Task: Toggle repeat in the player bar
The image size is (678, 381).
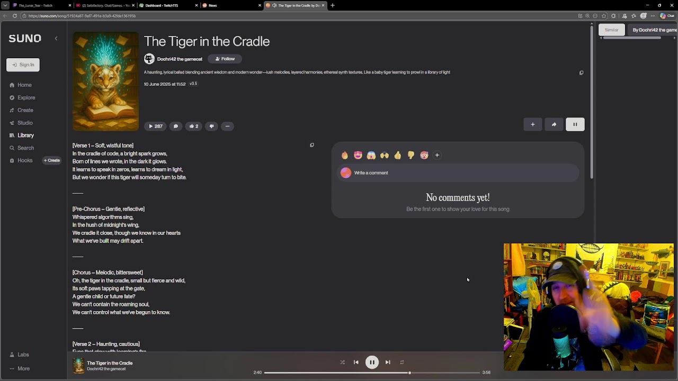Action: tap(402, 362)
